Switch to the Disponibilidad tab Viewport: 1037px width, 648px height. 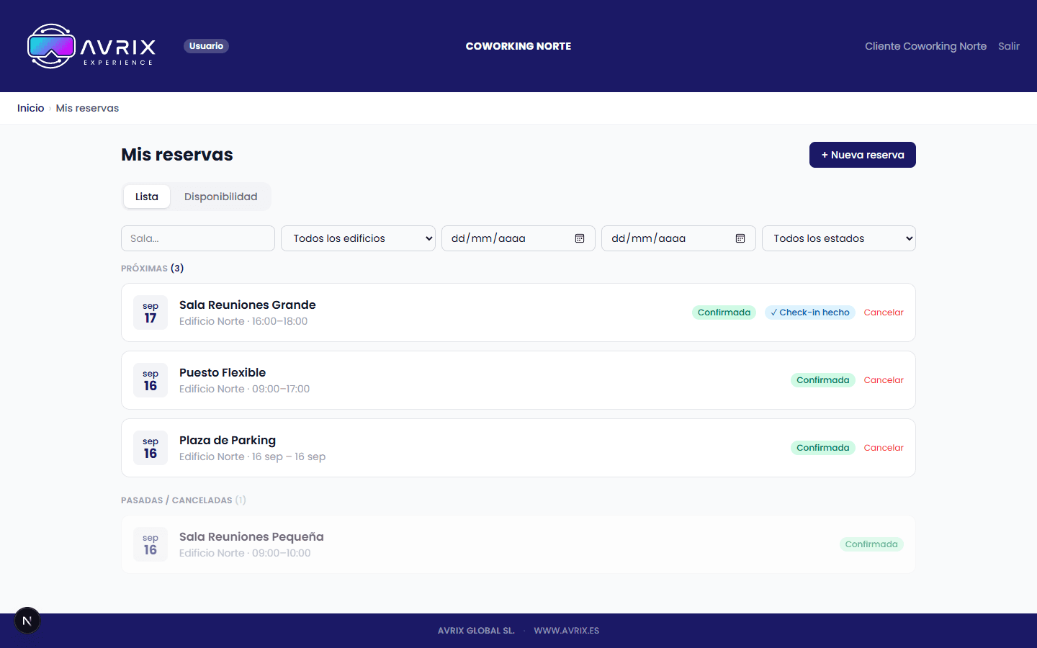(x=220, y=197)
